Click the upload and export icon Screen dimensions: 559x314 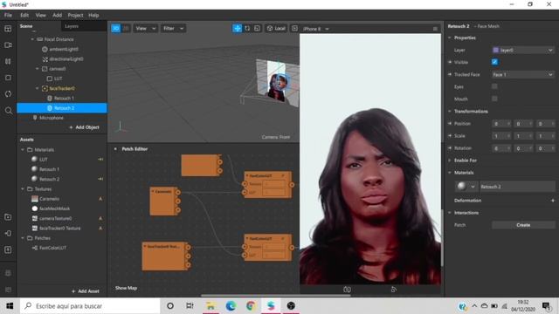[x=8, y=250]
